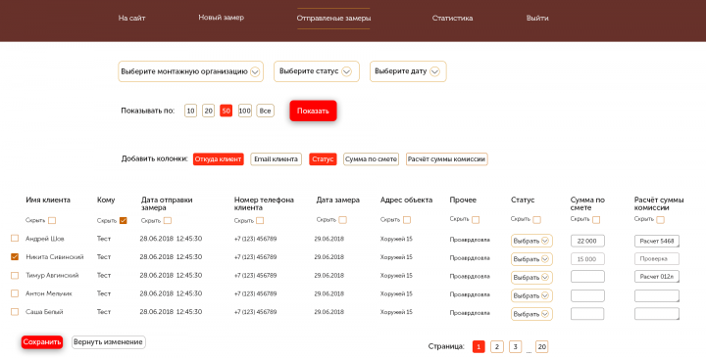Open status 'Выбрать' dropdown for Никита Сивинский

coord(531,259)
